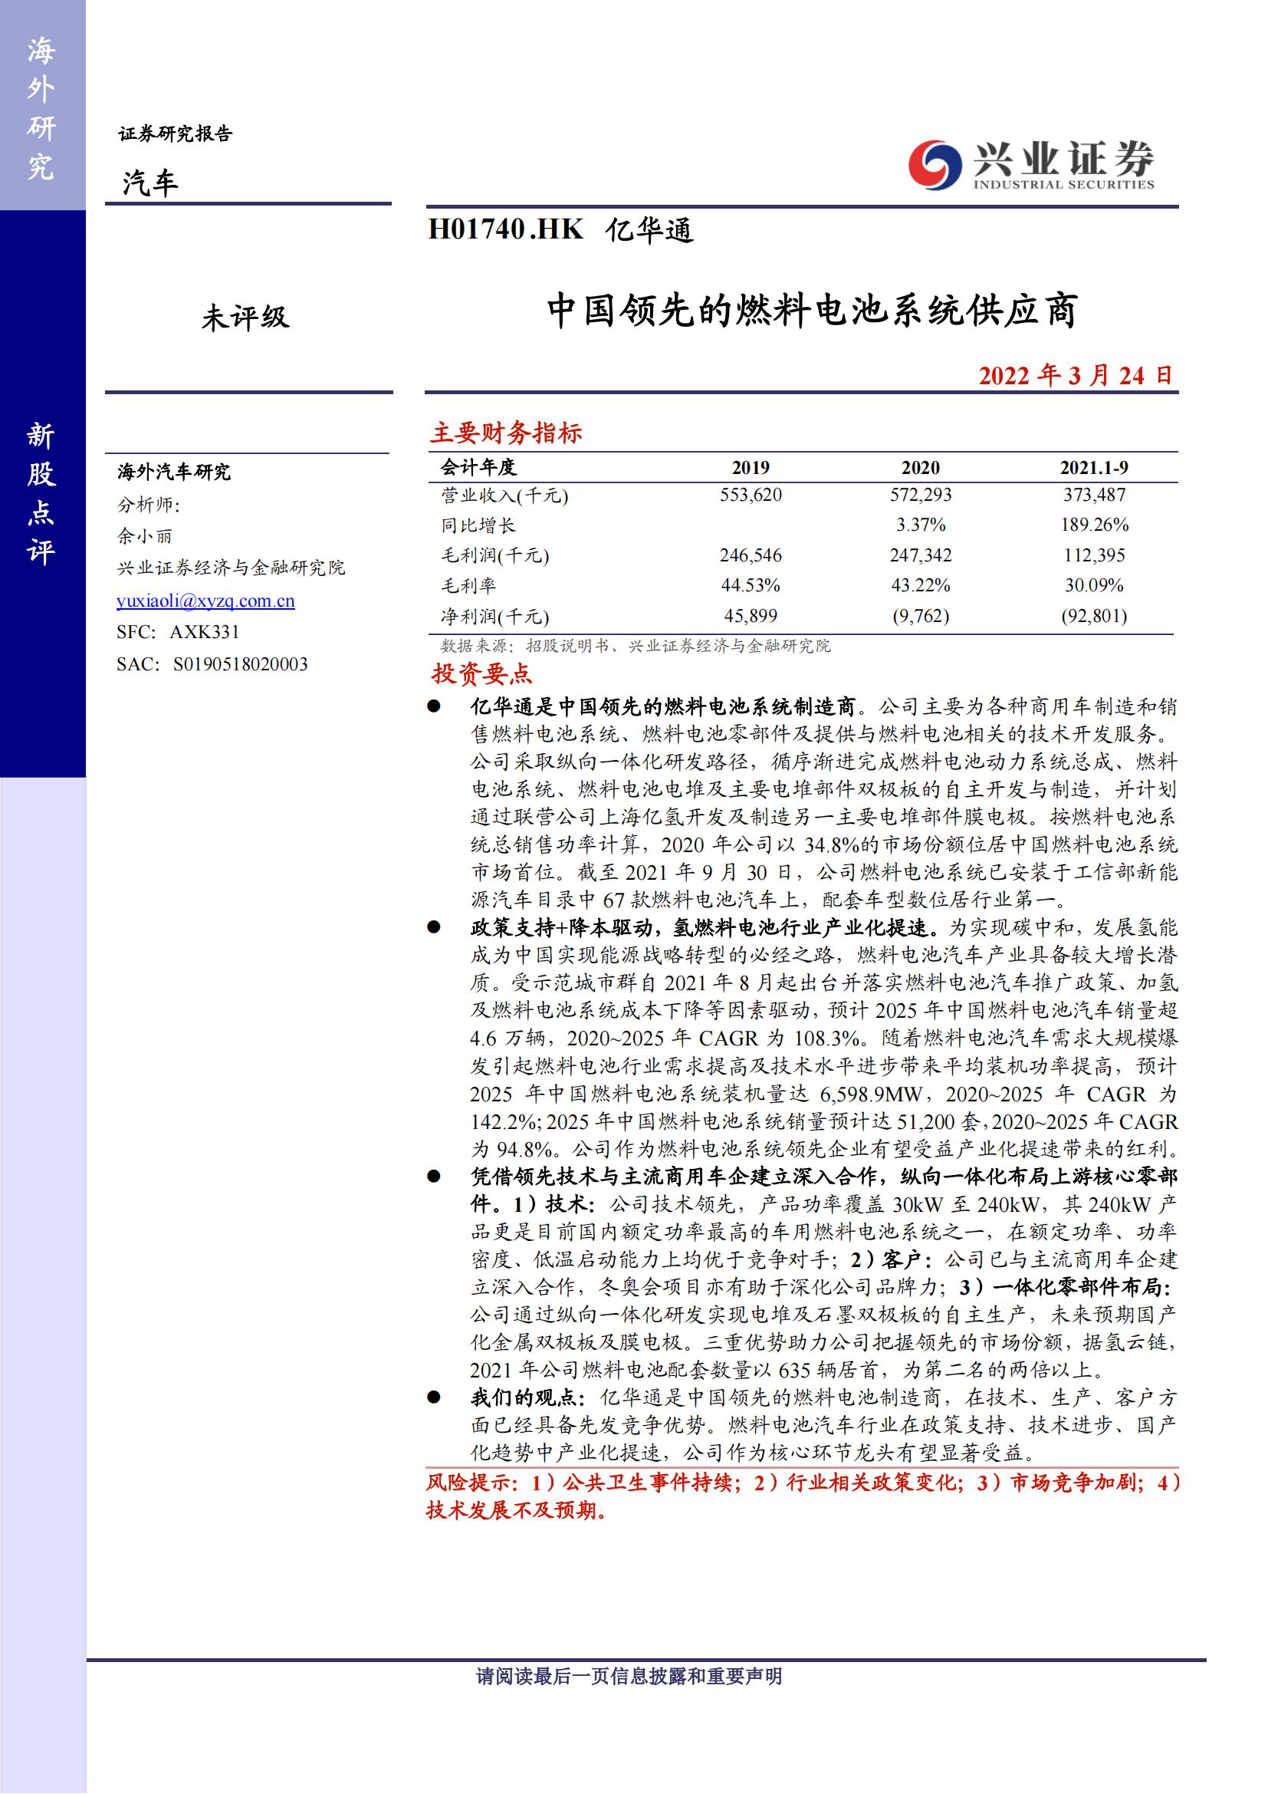Click the Industrial Securities logo
This screenshot has height=1794, width=1268.
tap(1030, 163)
